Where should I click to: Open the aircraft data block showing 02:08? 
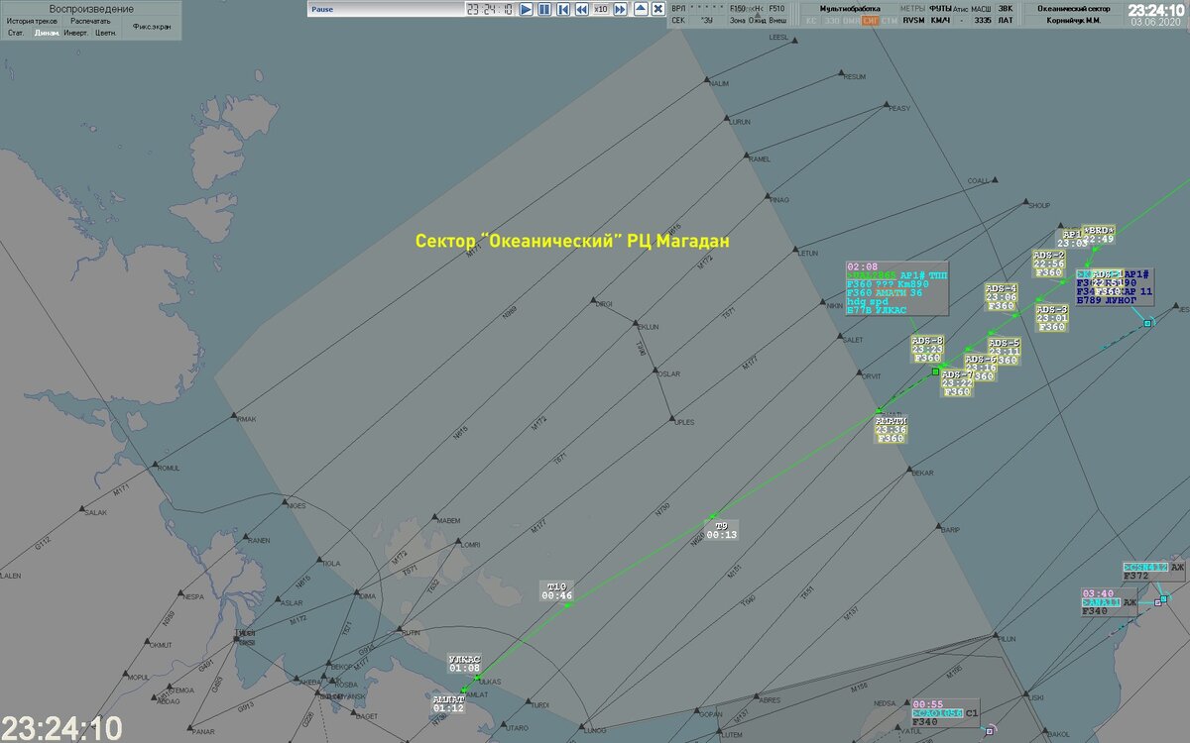click(x=896, y=288)
